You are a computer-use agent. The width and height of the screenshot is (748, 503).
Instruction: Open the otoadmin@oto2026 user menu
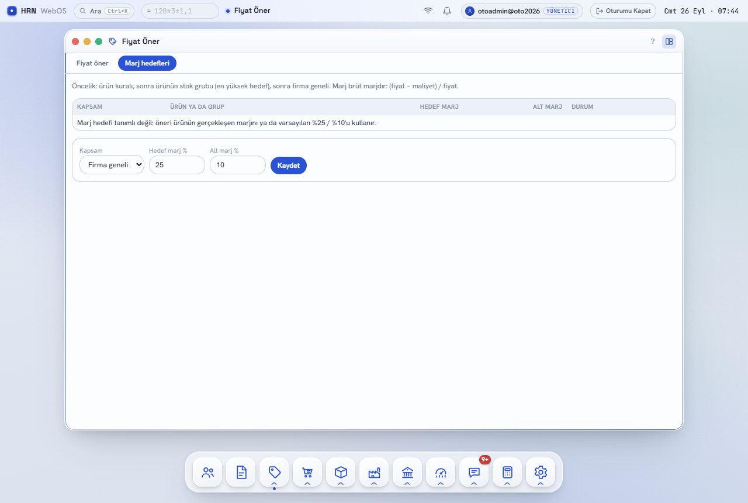pos(522,11)
